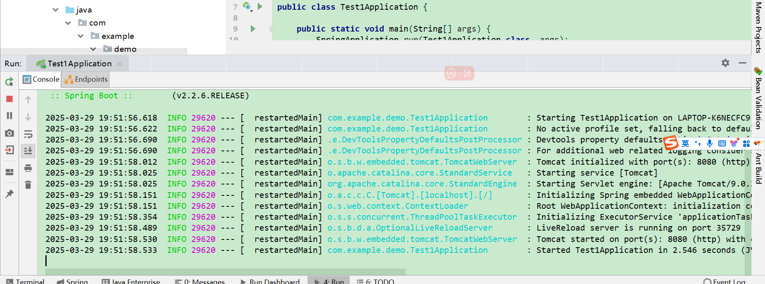765x284 pixels.
Task: Click Sogou assistant avatar icon
Action: [758, 143]
